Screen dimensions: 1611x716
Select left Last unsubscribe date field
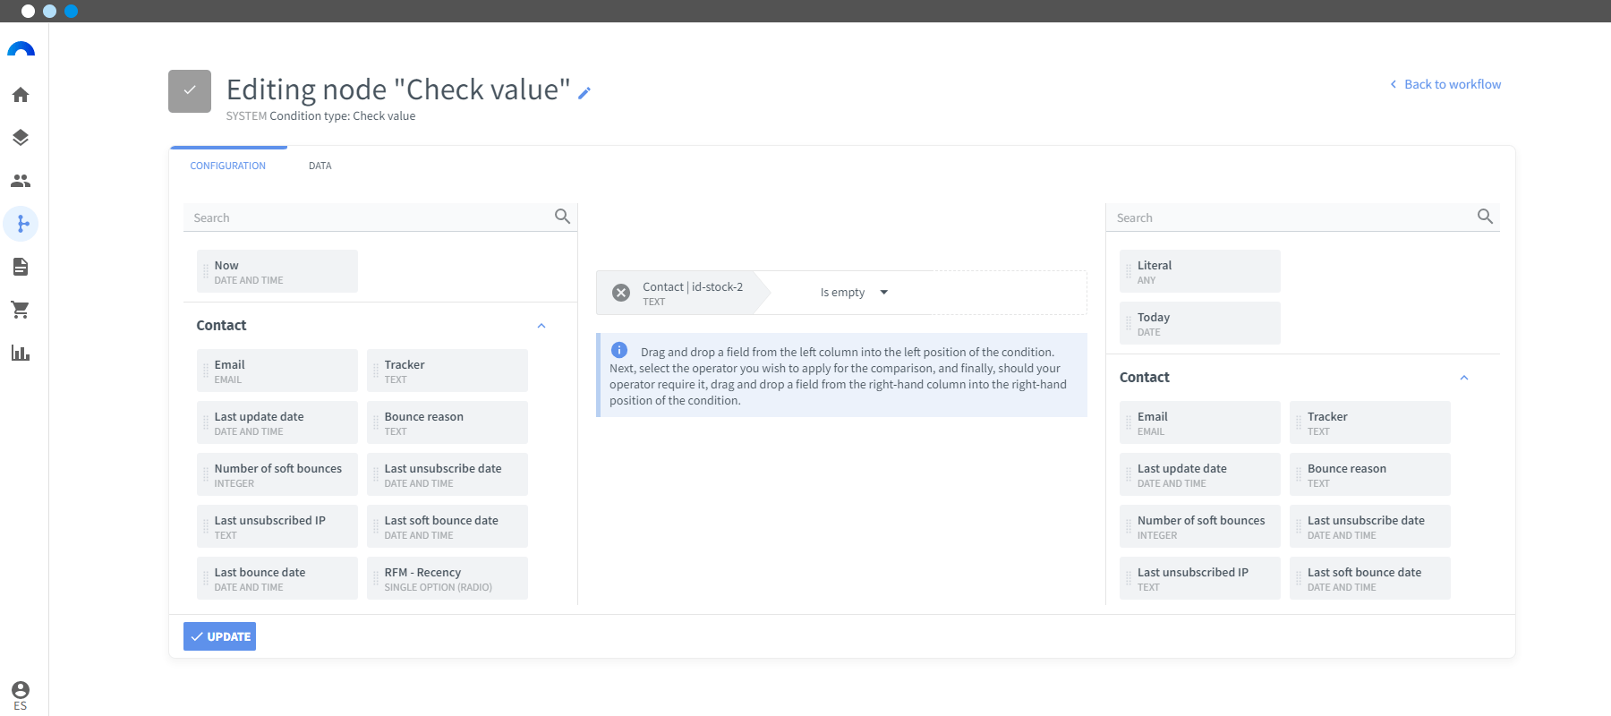447,474
